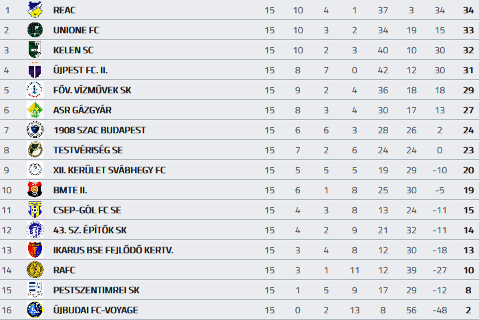Viewport: 479px width, 320px height.
Task: Click the BMTE II. team crest
Action: point(34,190)
